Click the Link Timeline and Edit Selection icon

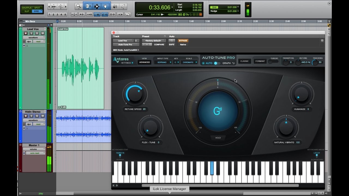click(105, 14)
